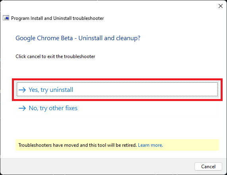Choose Yes, try uninstall
Viewport: 227px width, 175px height.
click(117, 89)
